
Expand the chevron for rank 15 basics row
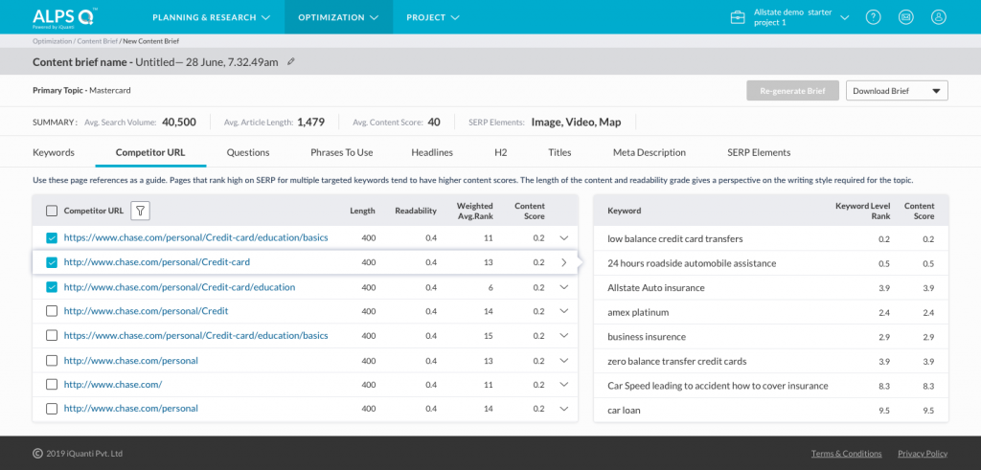pyautogui.click(x=563, y=336)
